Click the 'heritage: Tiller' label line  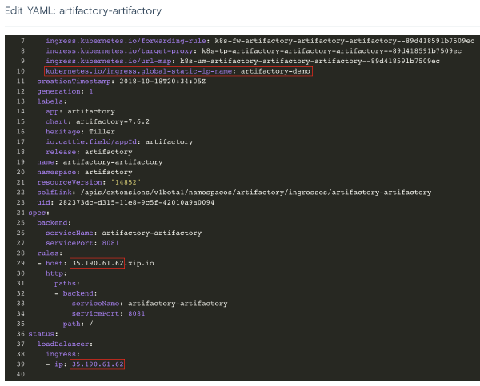coord(80,132)
